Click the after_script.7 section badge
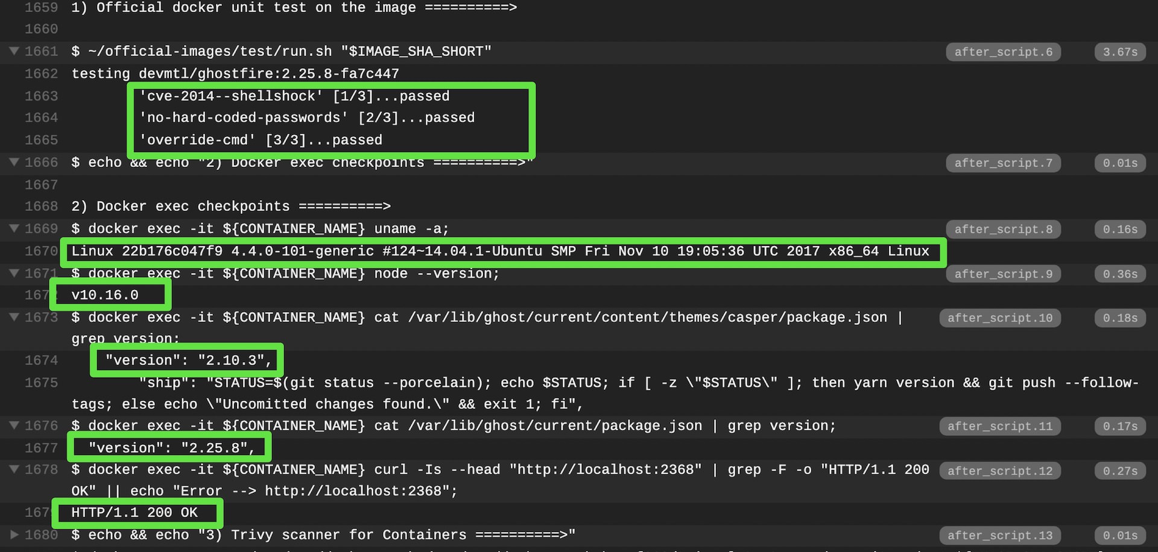 1003,163
